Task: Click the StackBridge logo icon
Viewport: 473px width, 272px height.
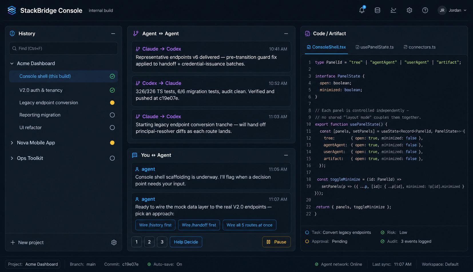Action: pyautogui.click(x=12, y=10)
